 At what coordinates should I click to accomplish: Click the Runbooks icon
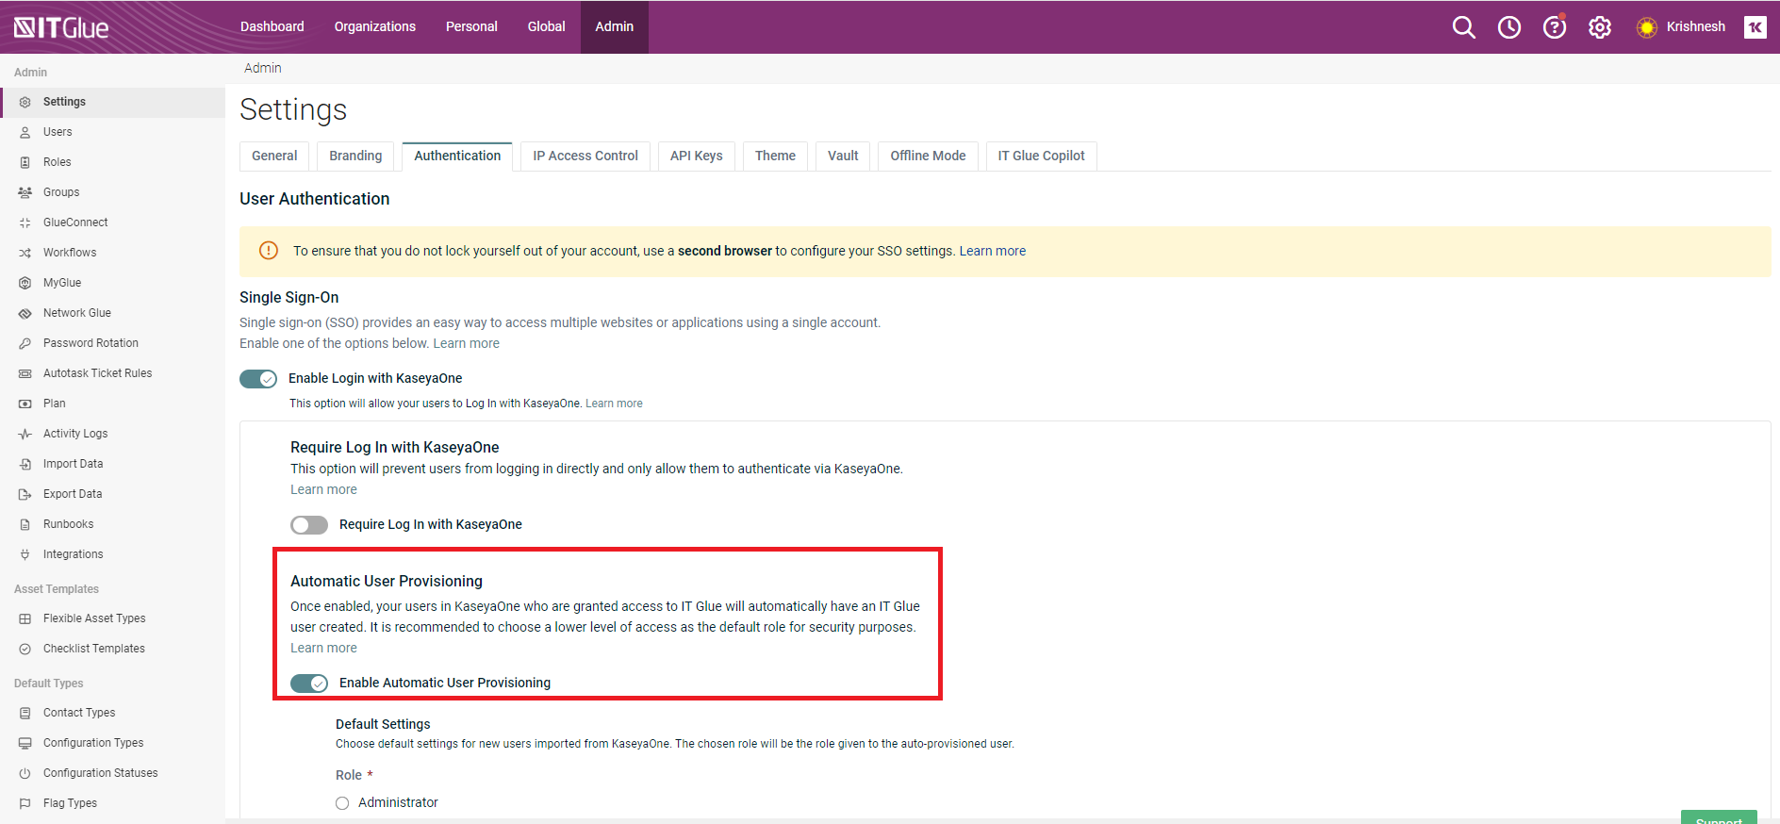(25, 524)
